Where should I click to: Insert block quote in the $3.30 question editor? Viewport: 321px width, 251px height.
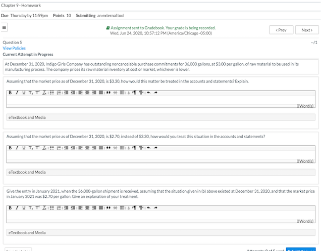pos(109,93)
